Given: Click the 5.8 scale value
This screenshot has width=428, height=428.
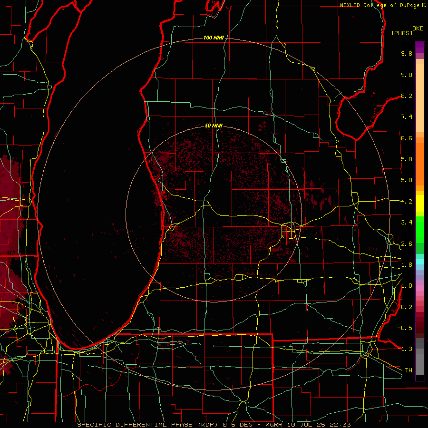Looking at the screenshot, I should pos(407,159).
